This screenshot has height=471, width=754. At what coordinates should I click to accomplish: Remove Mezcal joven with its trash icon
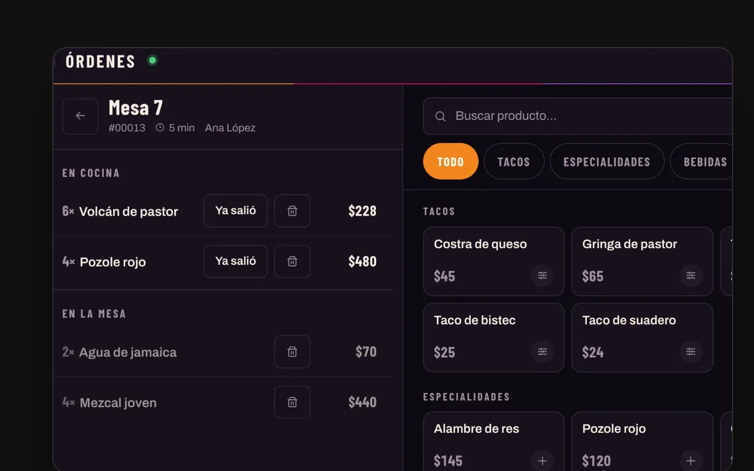click(x=292, y=402)
